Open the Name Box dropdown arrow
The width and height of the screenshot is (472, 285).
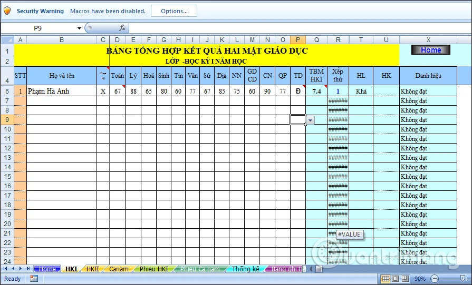79,28
